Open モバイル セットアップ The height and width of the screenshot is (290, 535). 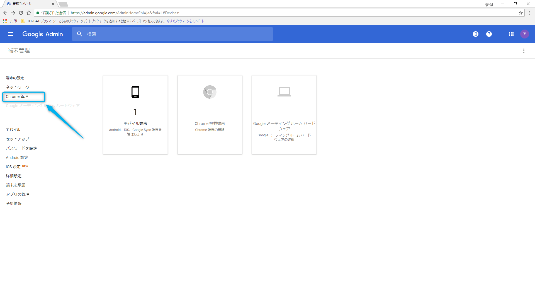[x=18, y=139]
